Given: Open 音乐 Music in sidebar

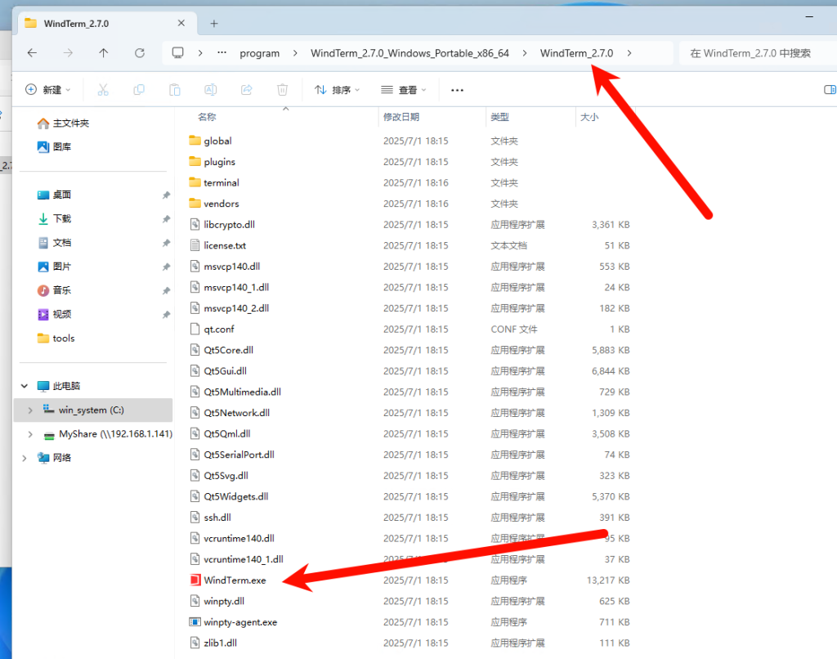Looking at the screenshot, I should [54, 290].
